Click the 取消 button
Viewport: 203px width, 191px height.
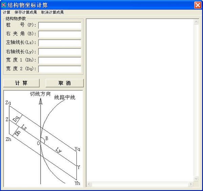point(65,83)
